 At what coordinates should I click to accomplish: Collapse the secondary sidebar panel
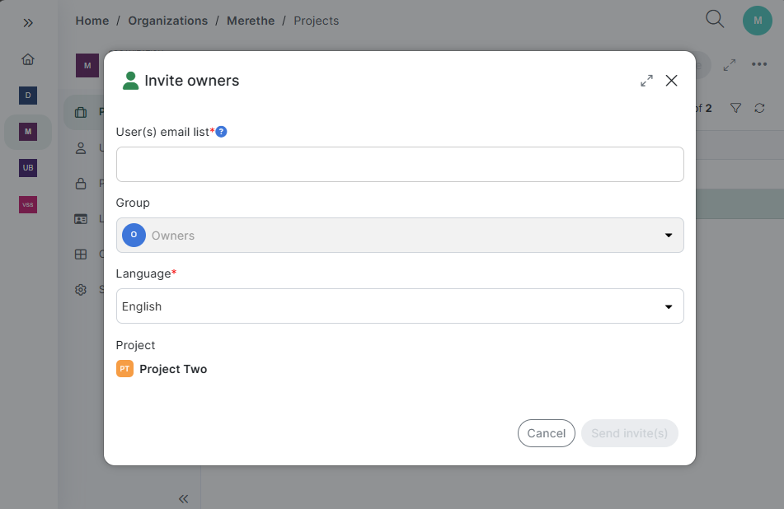(184, 498)
